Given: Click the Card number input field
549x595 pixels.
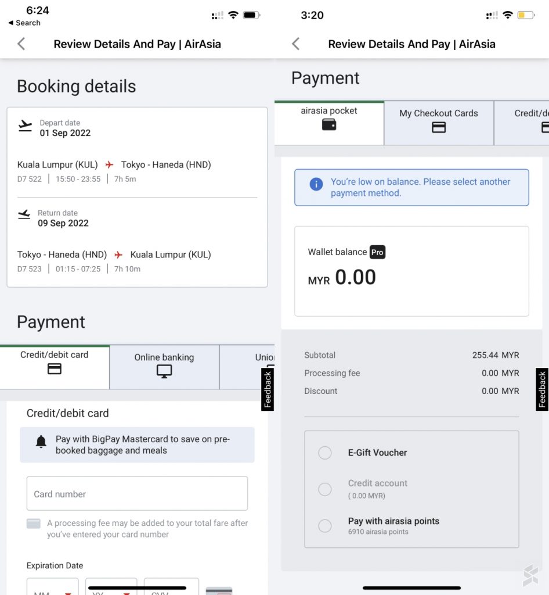Looking at the screenshot, I should point(137,493).
